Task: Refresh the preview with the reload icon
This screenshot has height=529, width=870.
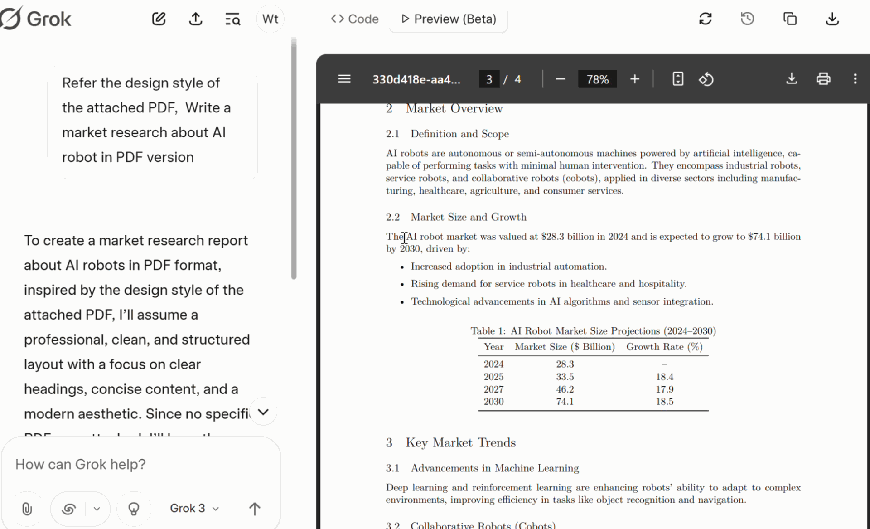Action: point(706,19)
